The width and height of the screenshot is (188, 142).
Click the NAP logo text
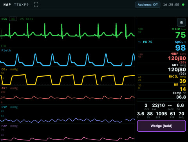click(x=7, y=5)
